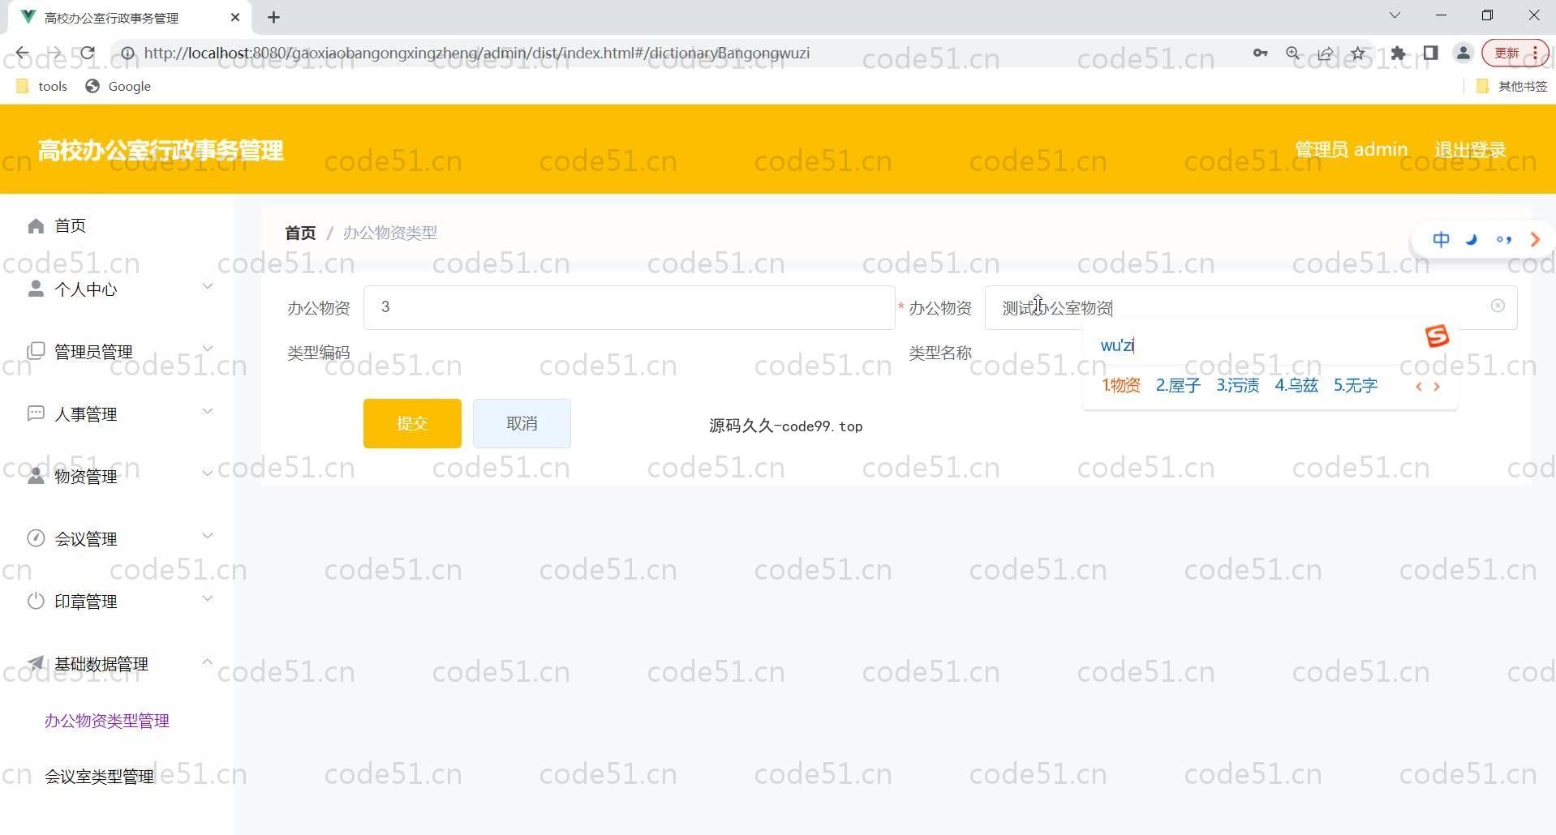Select 办公物资类型管理 in the sidebar
Image resolution: width=1556 pixels, height=835 pixels.
coord(107,721)
